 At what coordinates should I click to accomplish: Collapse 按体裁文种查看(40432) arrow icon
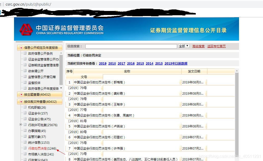21,102
